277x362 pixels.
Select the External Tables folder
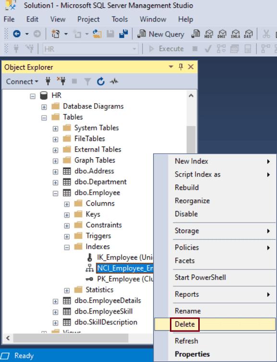coord(97,150)
